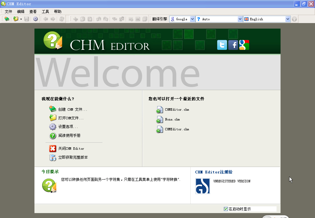This screenshot has height=218, width=315.
Task: Open the Google+ icon in the header banner
Action: 244,45
